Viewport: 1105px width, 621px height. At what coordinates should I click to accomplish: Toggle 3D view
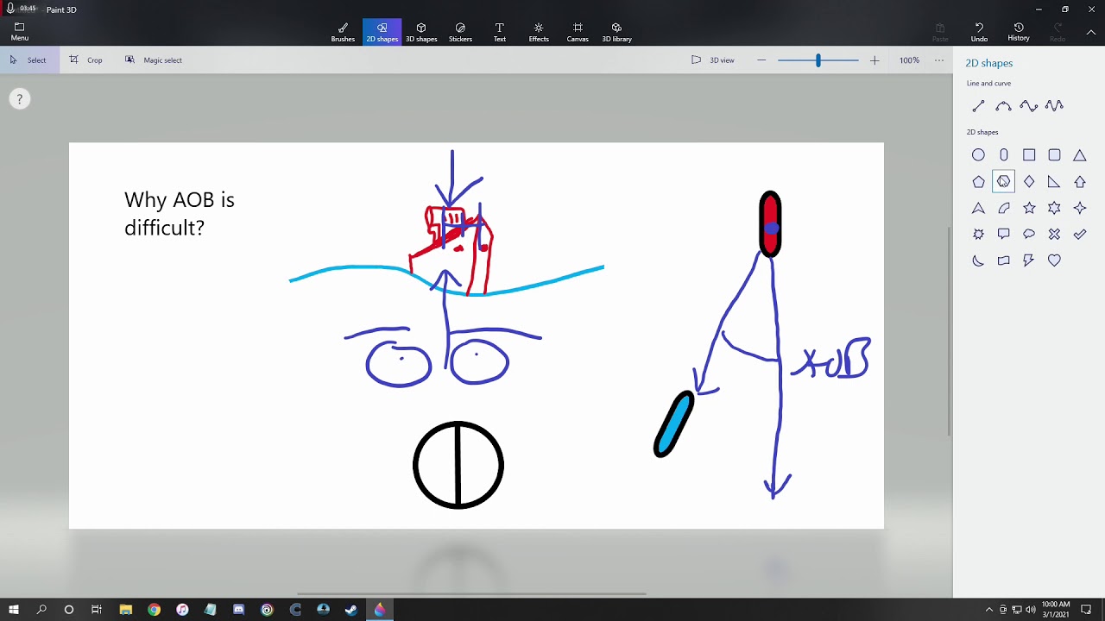point(713,60)
